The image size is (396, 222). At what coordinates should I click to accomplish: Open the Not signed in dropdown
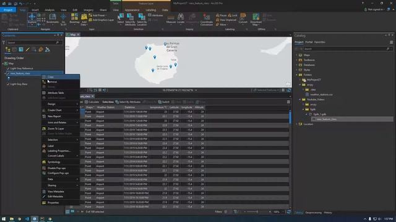point(374,10)
